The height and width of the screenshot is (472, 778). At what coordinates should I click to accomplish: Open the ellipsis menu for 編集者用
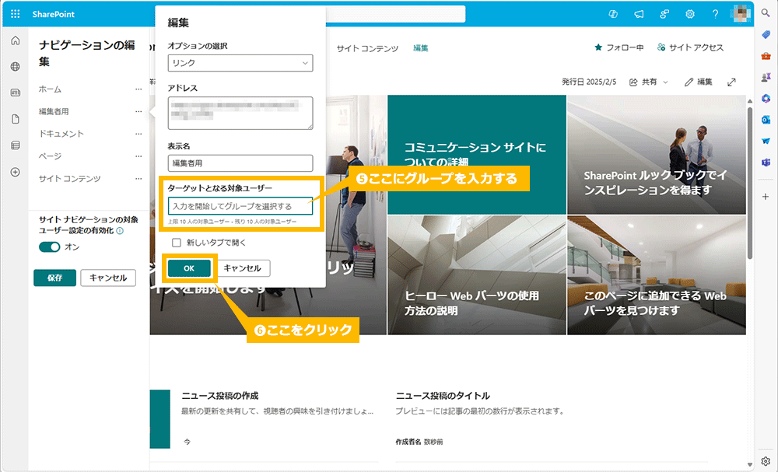pos(138,111)
